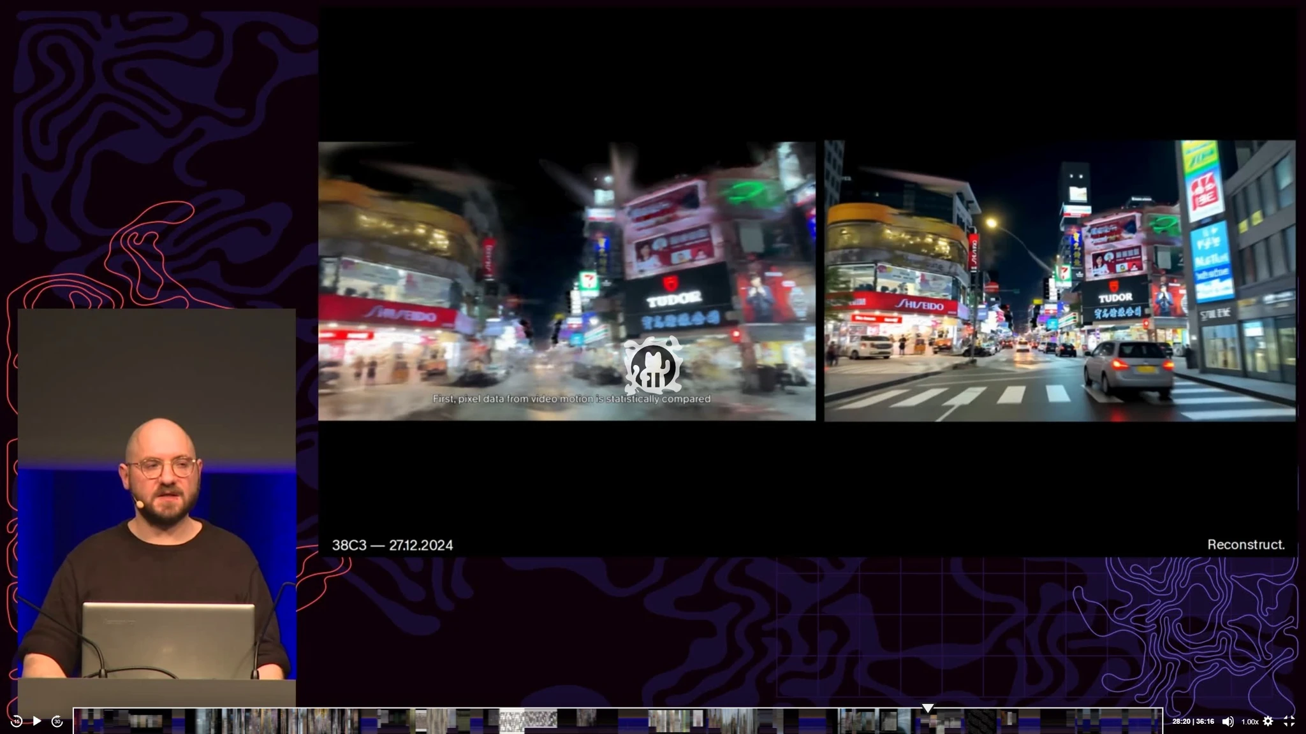Click the cat logo overlay on video
This screenshot has height=734, width=1306.
tap(653, 366)
